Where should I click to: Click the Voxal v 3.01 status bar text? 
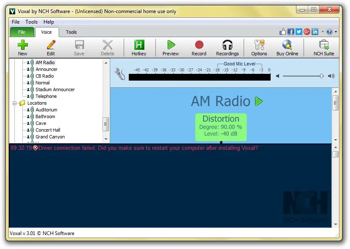pos(42,233)
